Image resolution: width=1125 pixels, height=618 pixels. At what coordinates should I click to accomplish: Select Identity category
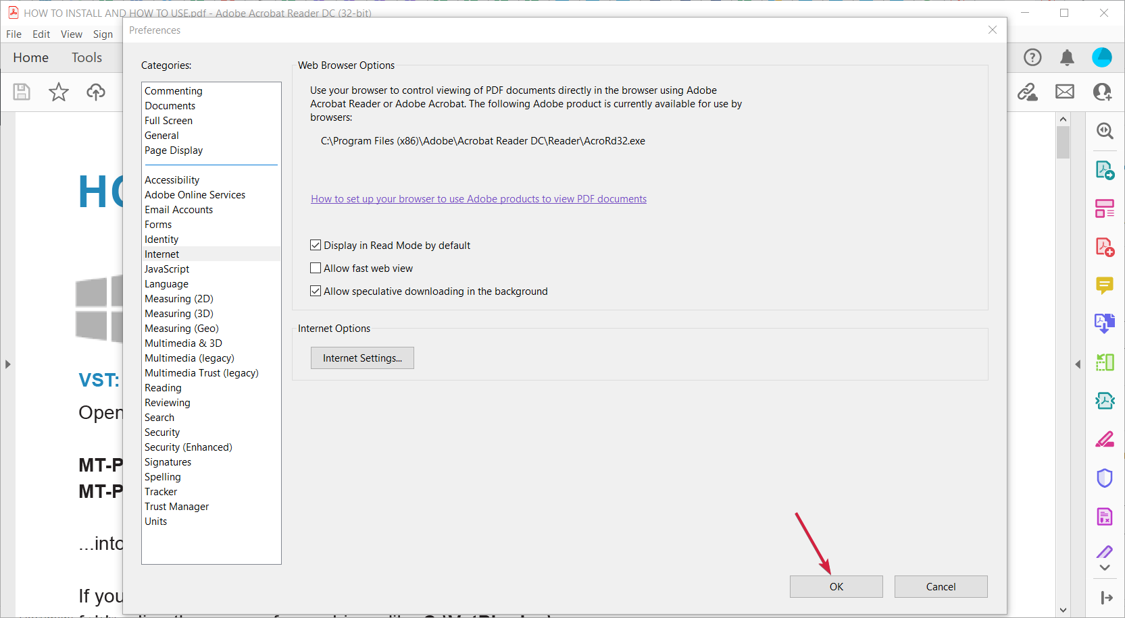[x=161, y=240]
